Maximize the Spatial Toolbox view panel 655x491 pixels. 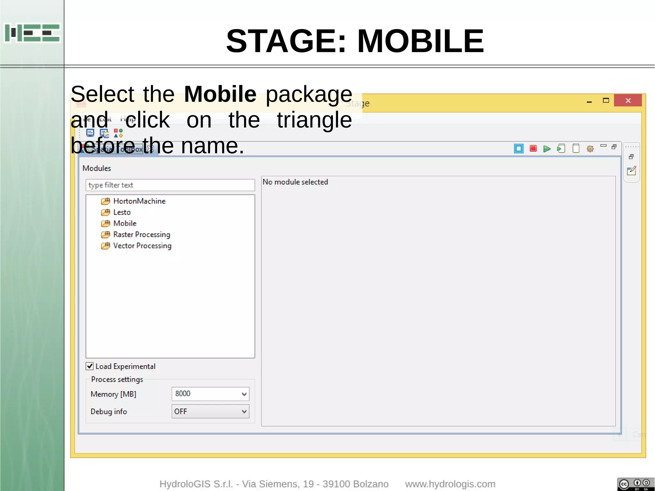tap(614, 147)
